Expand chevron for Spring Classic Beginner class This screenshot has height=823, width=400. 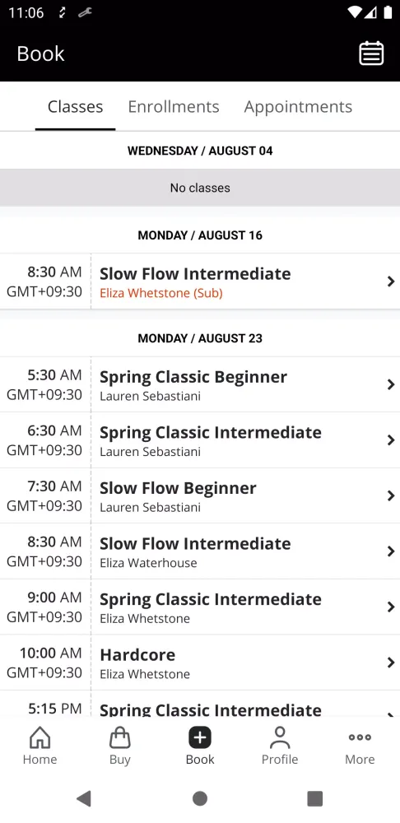click(391, 384)
